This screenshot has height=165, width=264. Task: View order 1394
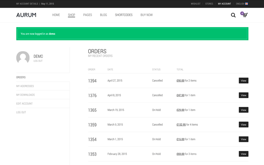(x=243, y=81)
